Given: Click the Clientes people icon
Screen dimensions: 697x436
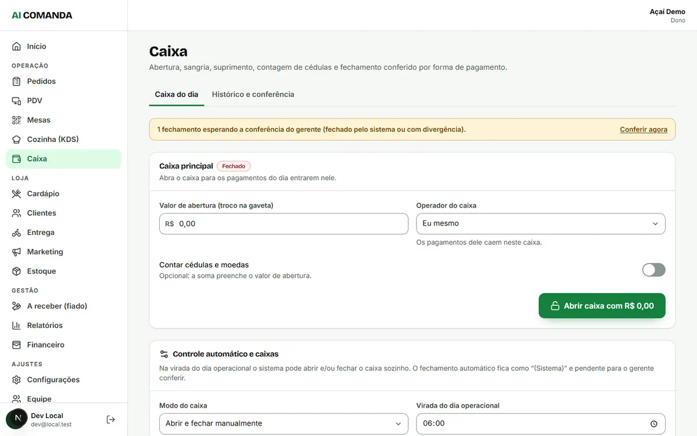Looking at the screenshot, I should tap(16, 213).
